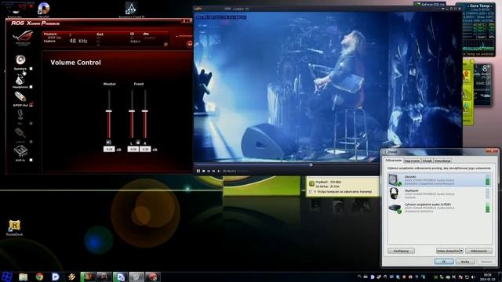The height and width of the screenshot is (282, 502).
Task: Click the media player seek bar handle
Action: (x=311, y=165)
